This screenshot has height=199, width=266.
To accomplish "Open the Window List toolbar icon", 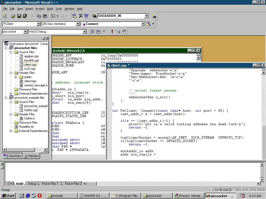I will point(86,16).
